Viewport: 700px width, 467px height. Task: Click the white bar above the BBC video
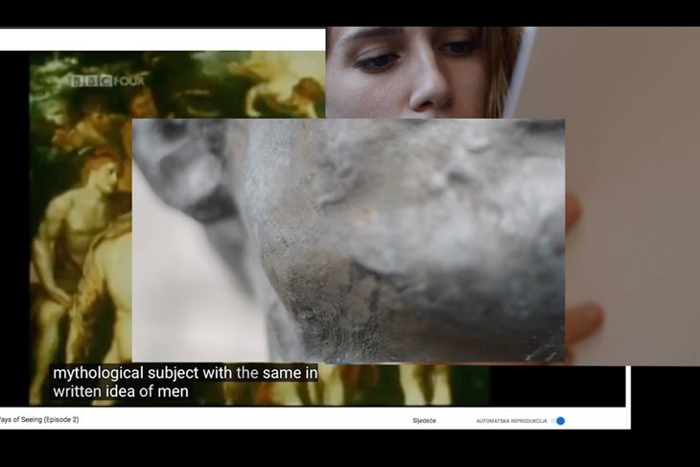[x=163, y=38]
